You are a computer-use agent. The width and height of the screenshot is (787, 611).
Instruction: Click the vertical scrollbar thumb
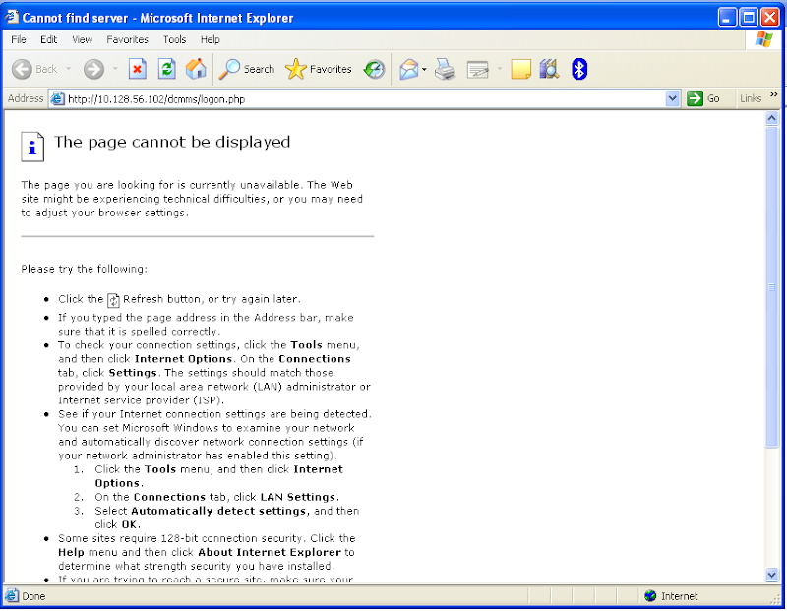coord(771,286)
